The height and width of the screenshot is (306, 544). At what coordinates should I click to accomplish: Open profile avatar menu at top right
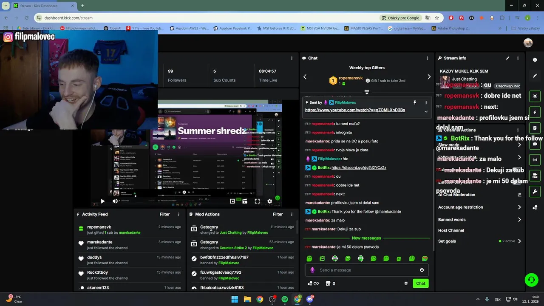click(x=528, y=42)
